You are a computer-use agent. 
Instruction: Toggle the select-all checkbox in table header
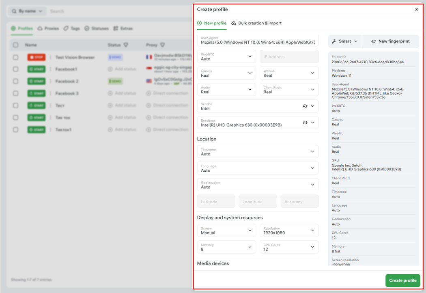[16, 45]
